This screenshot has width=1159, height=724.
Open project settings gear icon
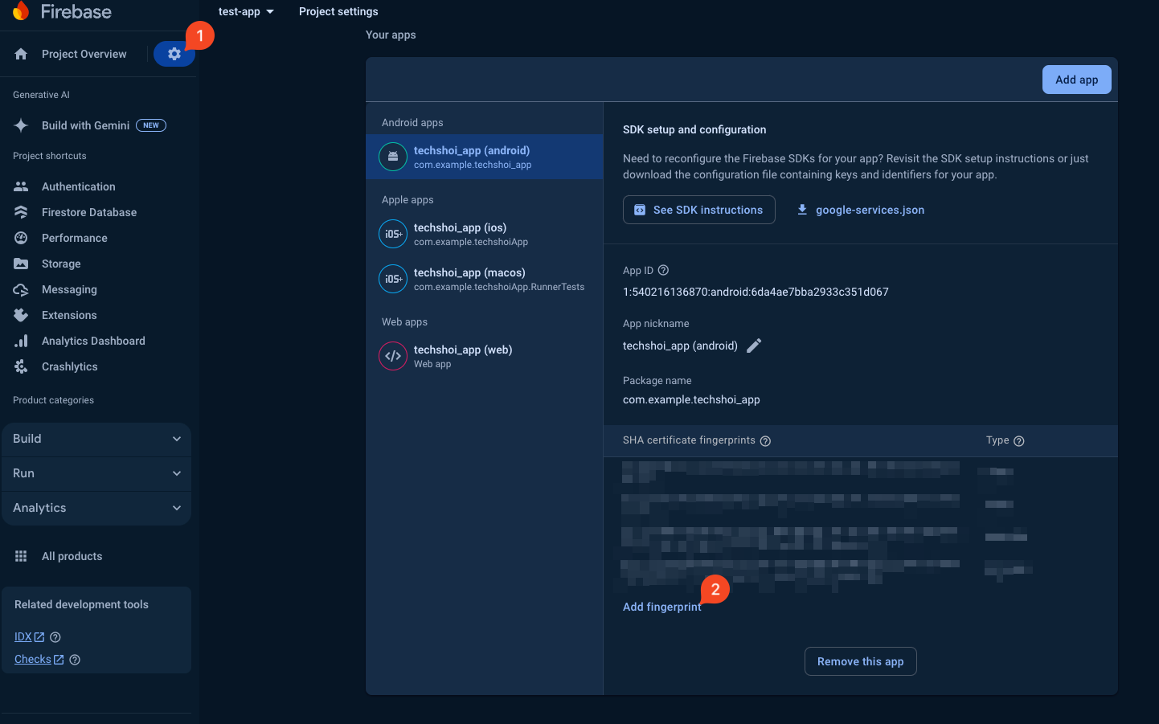point(174,54)
